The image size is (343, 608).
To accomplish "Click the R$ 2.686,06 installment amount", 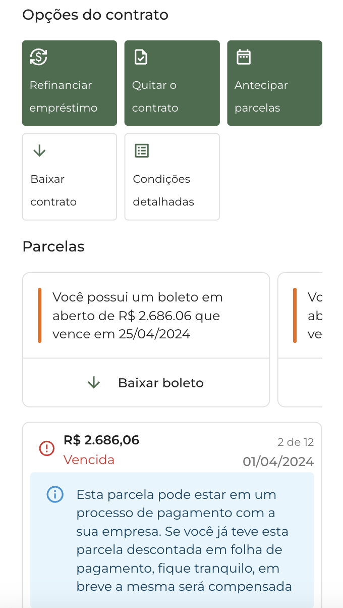I will [x=101, y=440].
